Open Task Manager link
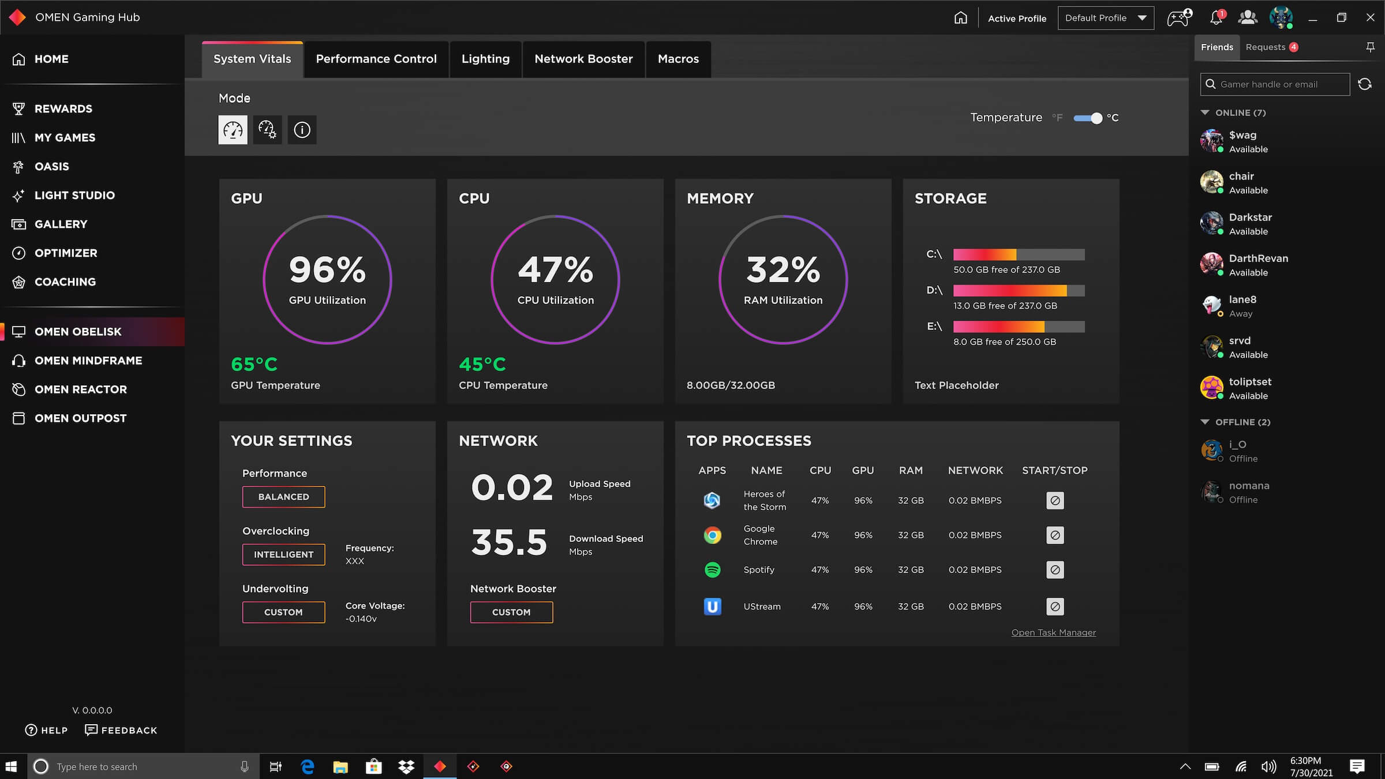The width and height of the screenshot is (1385, 779). pos(1053,632)
